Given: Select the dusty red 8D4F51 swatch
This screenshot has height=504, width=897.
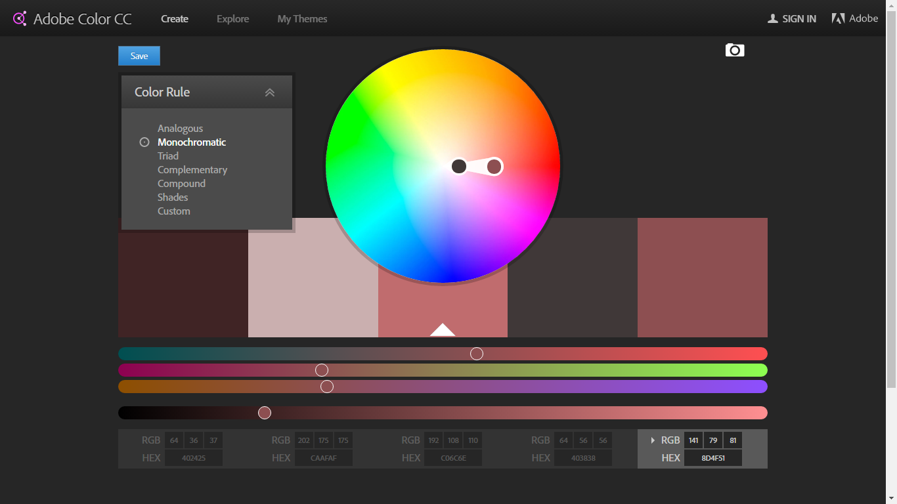Looking at the screenshot, I should point(703,278).
